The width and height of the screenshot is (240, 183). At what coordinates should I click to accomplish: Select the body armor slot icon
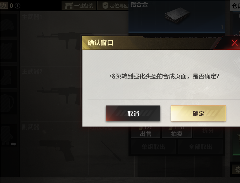coord(8,51)
